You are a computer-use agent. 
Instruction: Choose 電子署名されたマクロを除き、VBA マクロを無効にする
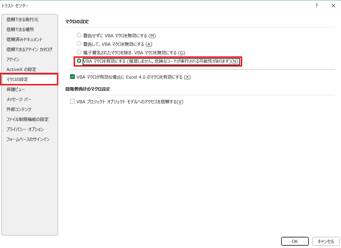79,52
